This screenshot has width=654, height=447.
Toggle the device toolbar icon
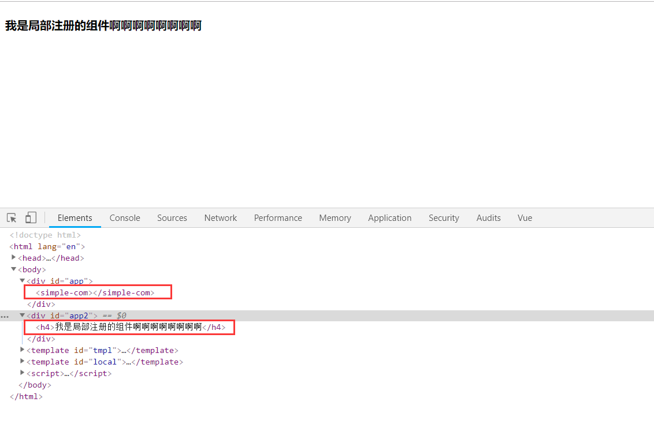click(31, 217)
